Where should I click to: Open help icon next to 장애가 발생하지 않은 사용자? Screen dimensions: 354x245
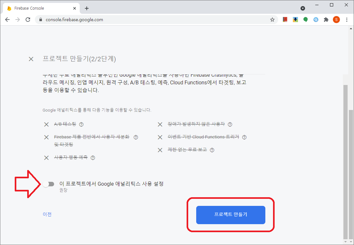(230, 124)
